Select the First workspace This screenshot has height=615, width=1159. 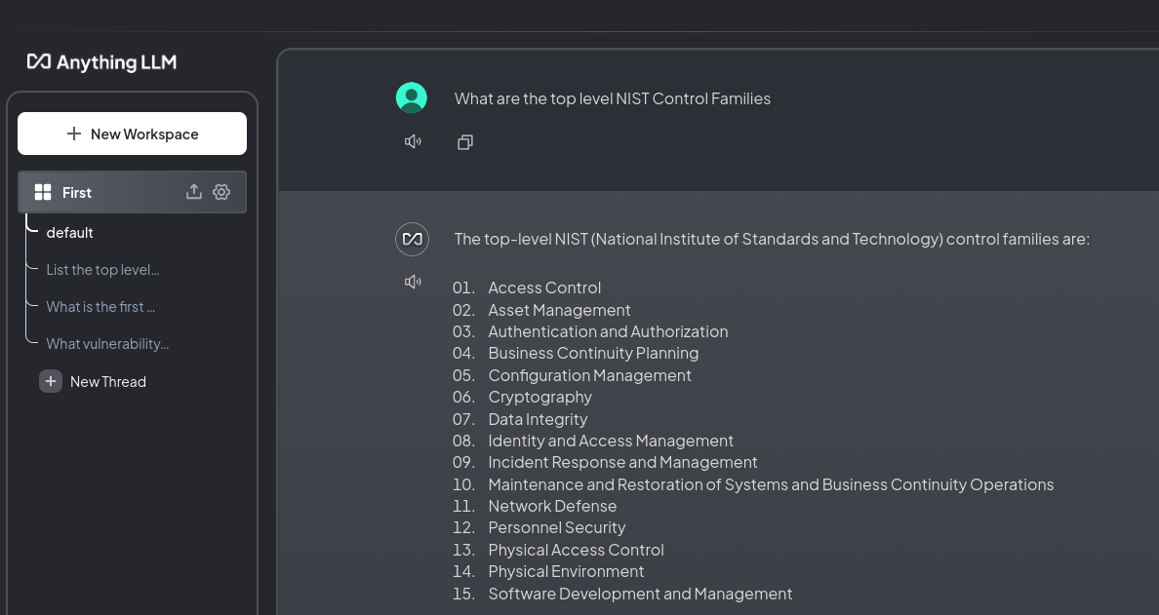[x=77, y=193]
